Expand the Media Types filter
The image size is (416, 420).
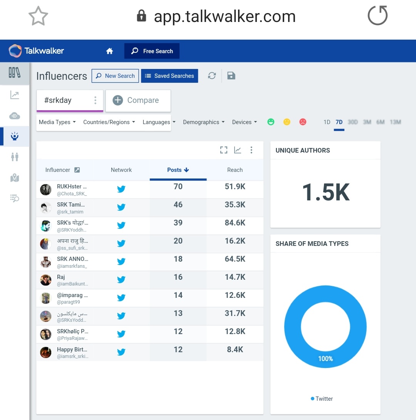[57, 122]
